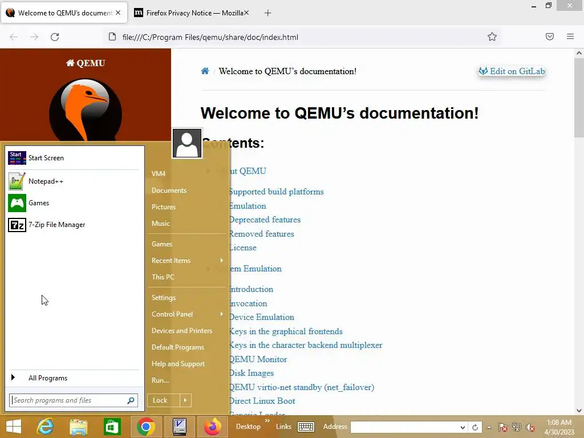Click the network tray icon
The width and height of the screenshot is (584, 438).
click(x=517, y=427)
